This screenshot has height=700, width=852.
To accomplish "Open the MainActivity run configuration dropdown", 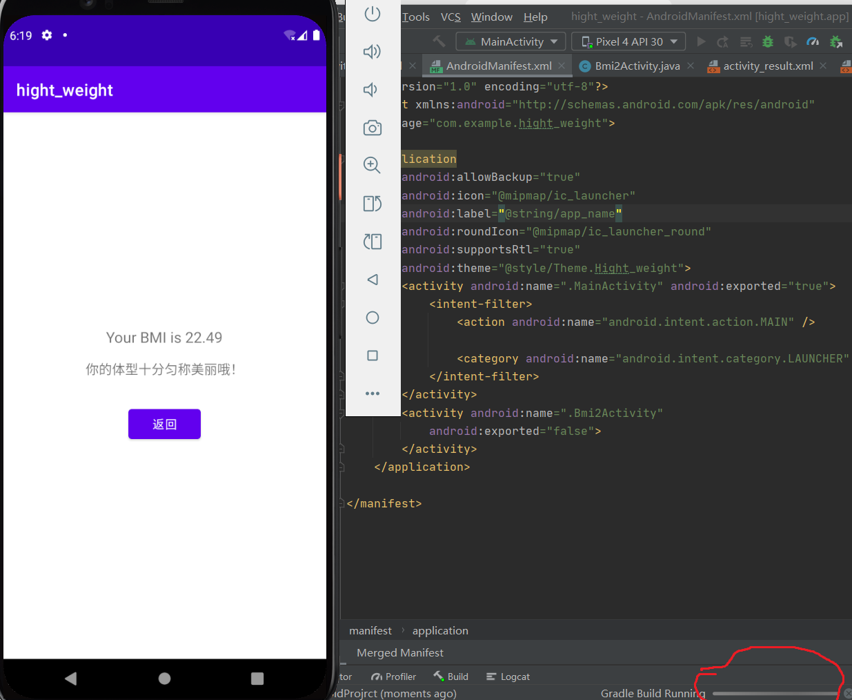I will click(511, 41).
